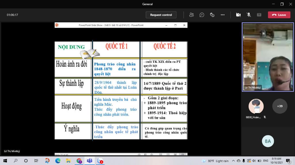Viewport: 295px width, 165px height.
Task: Maximize the shared PowerPoint slide show window
Action: pyautogui.click(x=175, y=25)
